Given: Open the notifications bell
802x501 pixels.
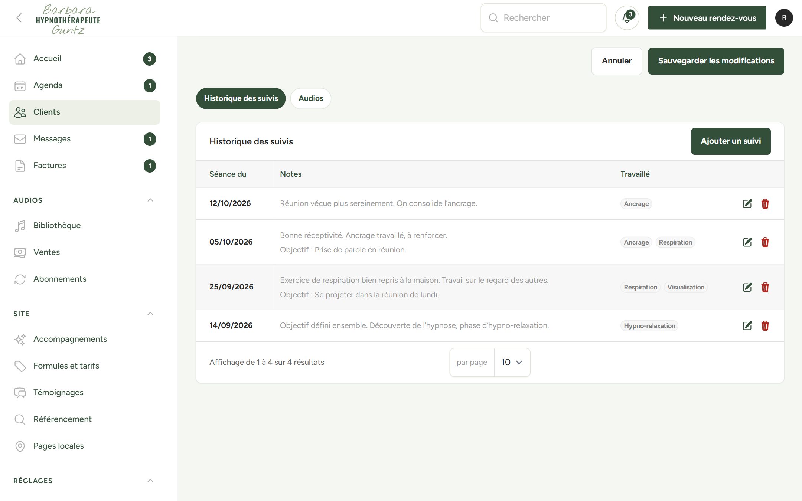Looking at the screenshot, I should point(627,18).
